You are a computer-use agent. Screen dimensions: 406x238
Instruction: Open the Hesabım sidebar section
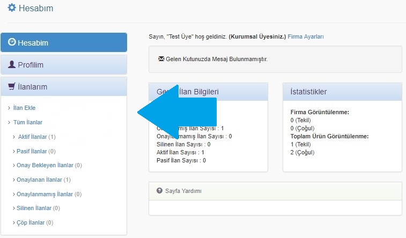[x=64, y=42]
